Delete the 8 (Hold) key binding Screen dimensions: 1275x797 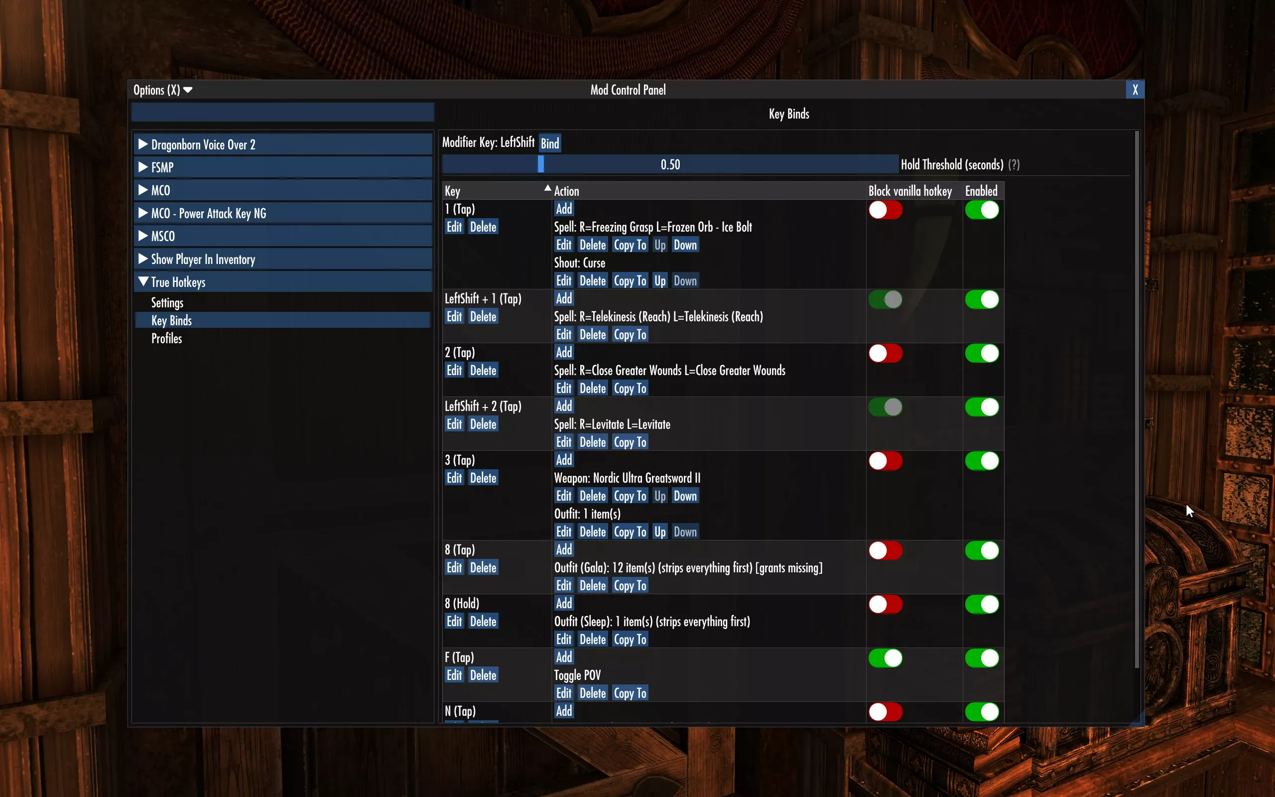pyautogui.click(x=483, y=622)
